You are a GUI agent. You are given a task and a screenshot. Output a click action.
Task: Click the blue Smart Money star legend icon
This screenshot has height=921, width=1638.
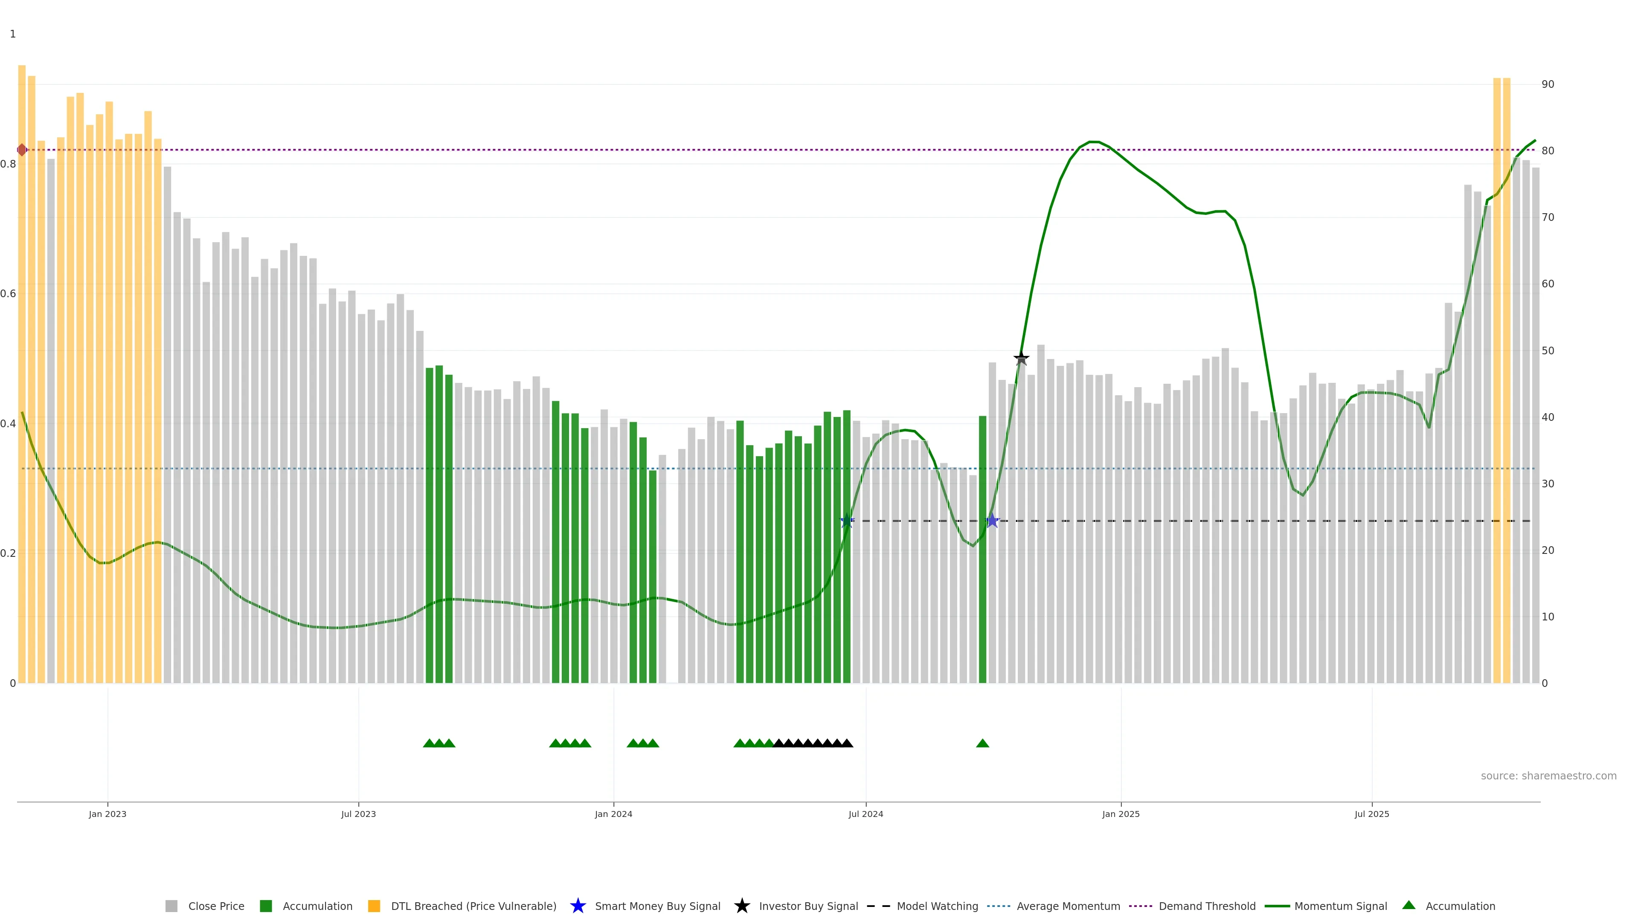578,906
